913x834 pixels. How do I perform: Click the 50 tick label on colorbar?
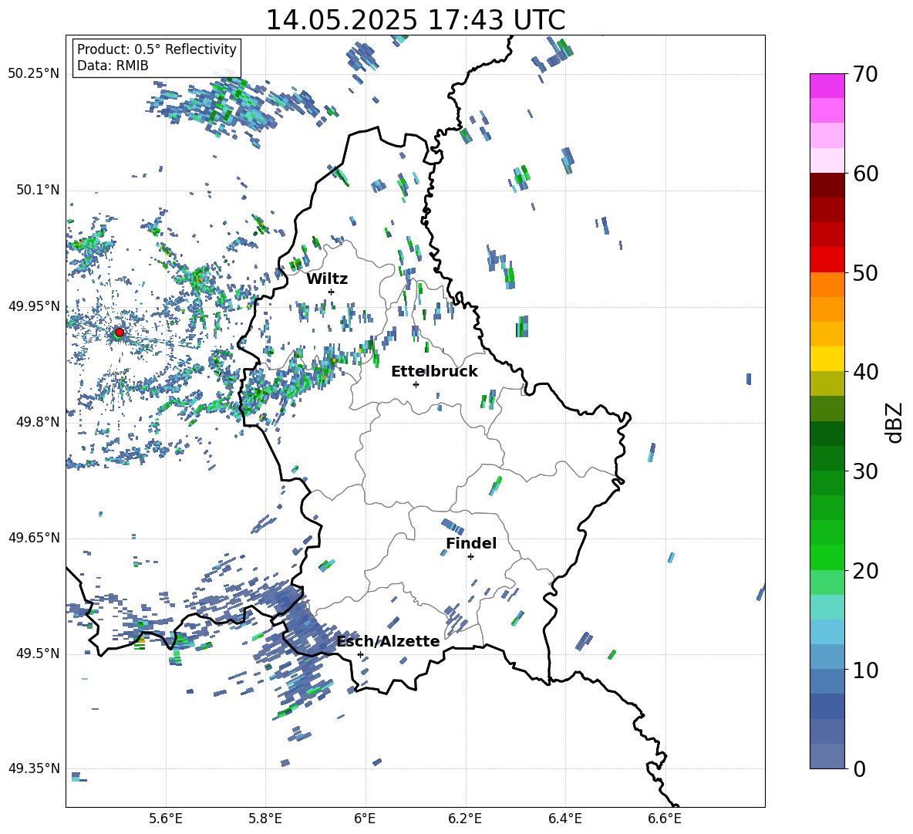864,273
